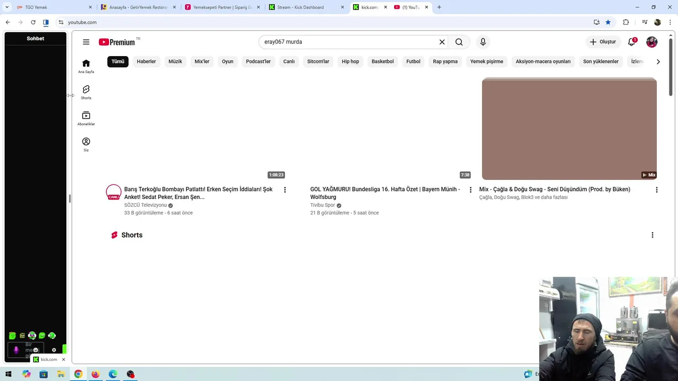This screenshot has width=678, height=381.
Task: Open a new Chrome tab
Action: (439, 7)
